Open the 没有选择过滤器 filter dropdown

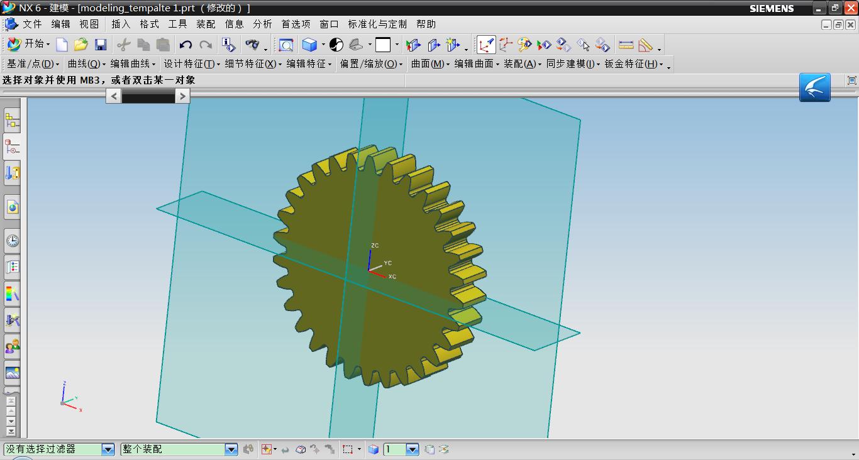click(x=108, y=449)
